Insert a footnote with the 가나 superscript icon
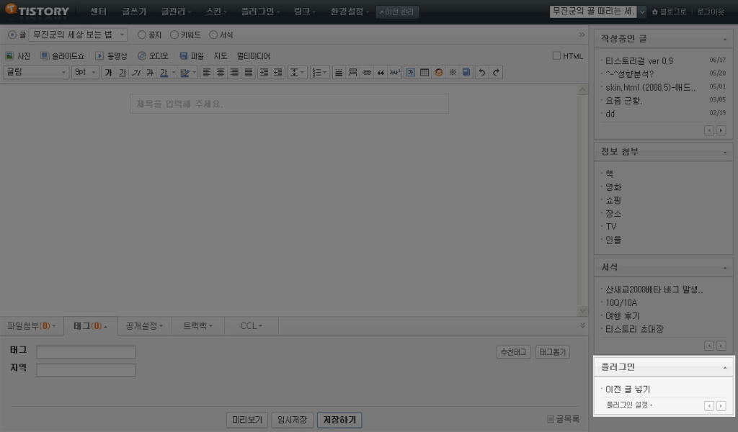Viewport: 738px width, 432px height. coord(394,73)
